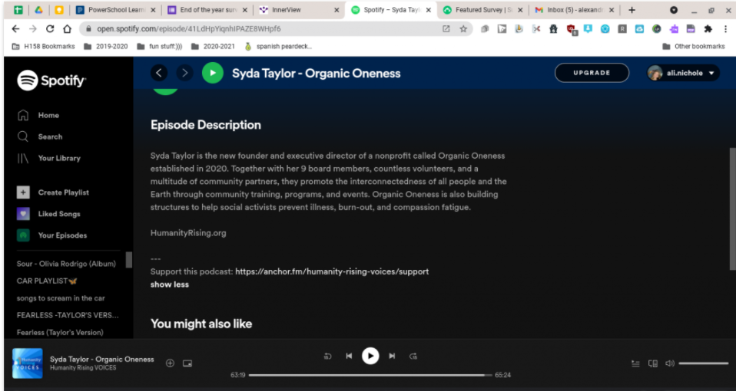Viewport: 736px width, 391px height.
Task: Open page in app icon in address bar
Action: coord(446,29)
